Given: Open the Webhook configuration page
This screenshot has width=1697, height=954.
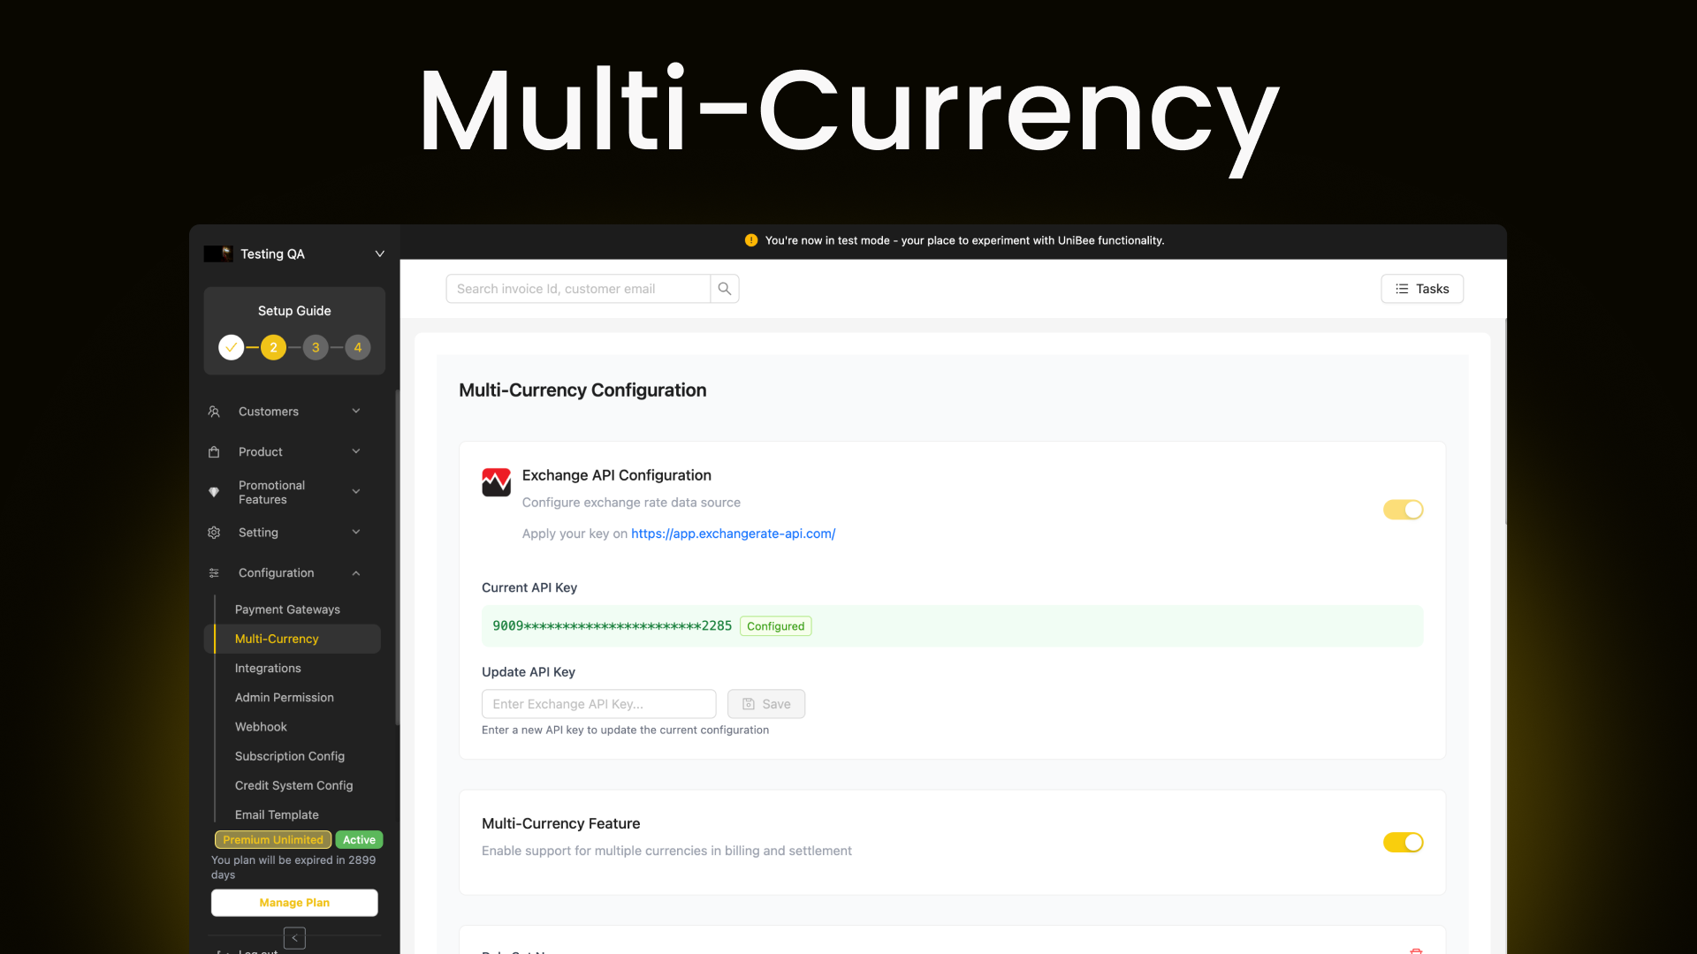Looking at the screenshot, I should 260,726.
